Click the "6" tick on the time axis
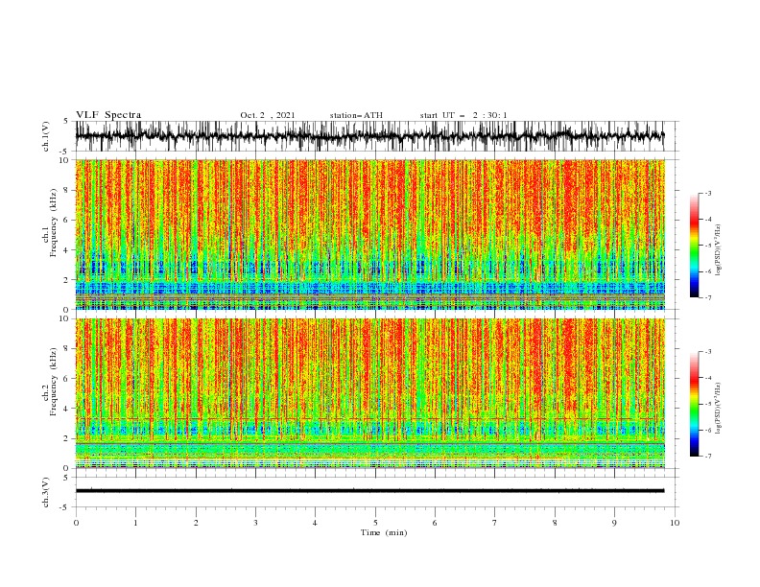 [x=435, y=523]
